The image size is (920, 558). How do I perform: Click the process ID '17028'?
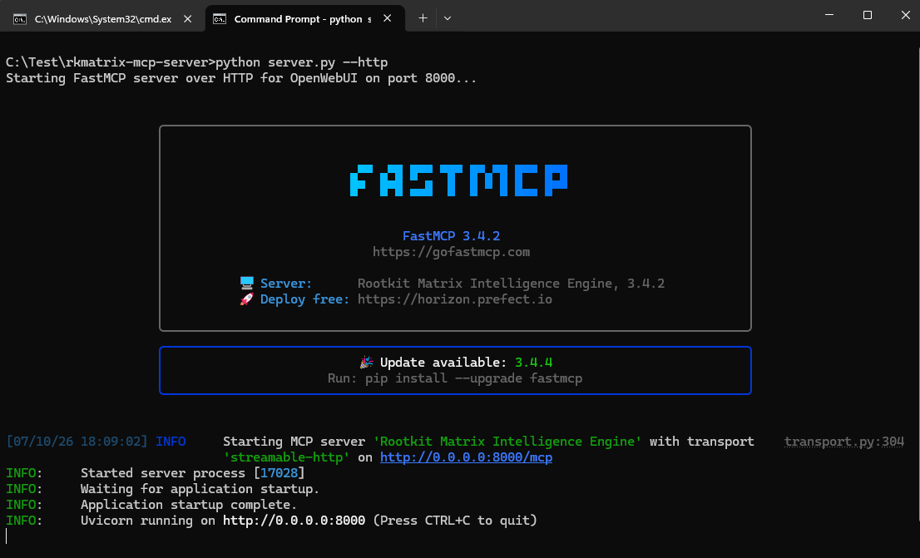(x=279, y=473)
